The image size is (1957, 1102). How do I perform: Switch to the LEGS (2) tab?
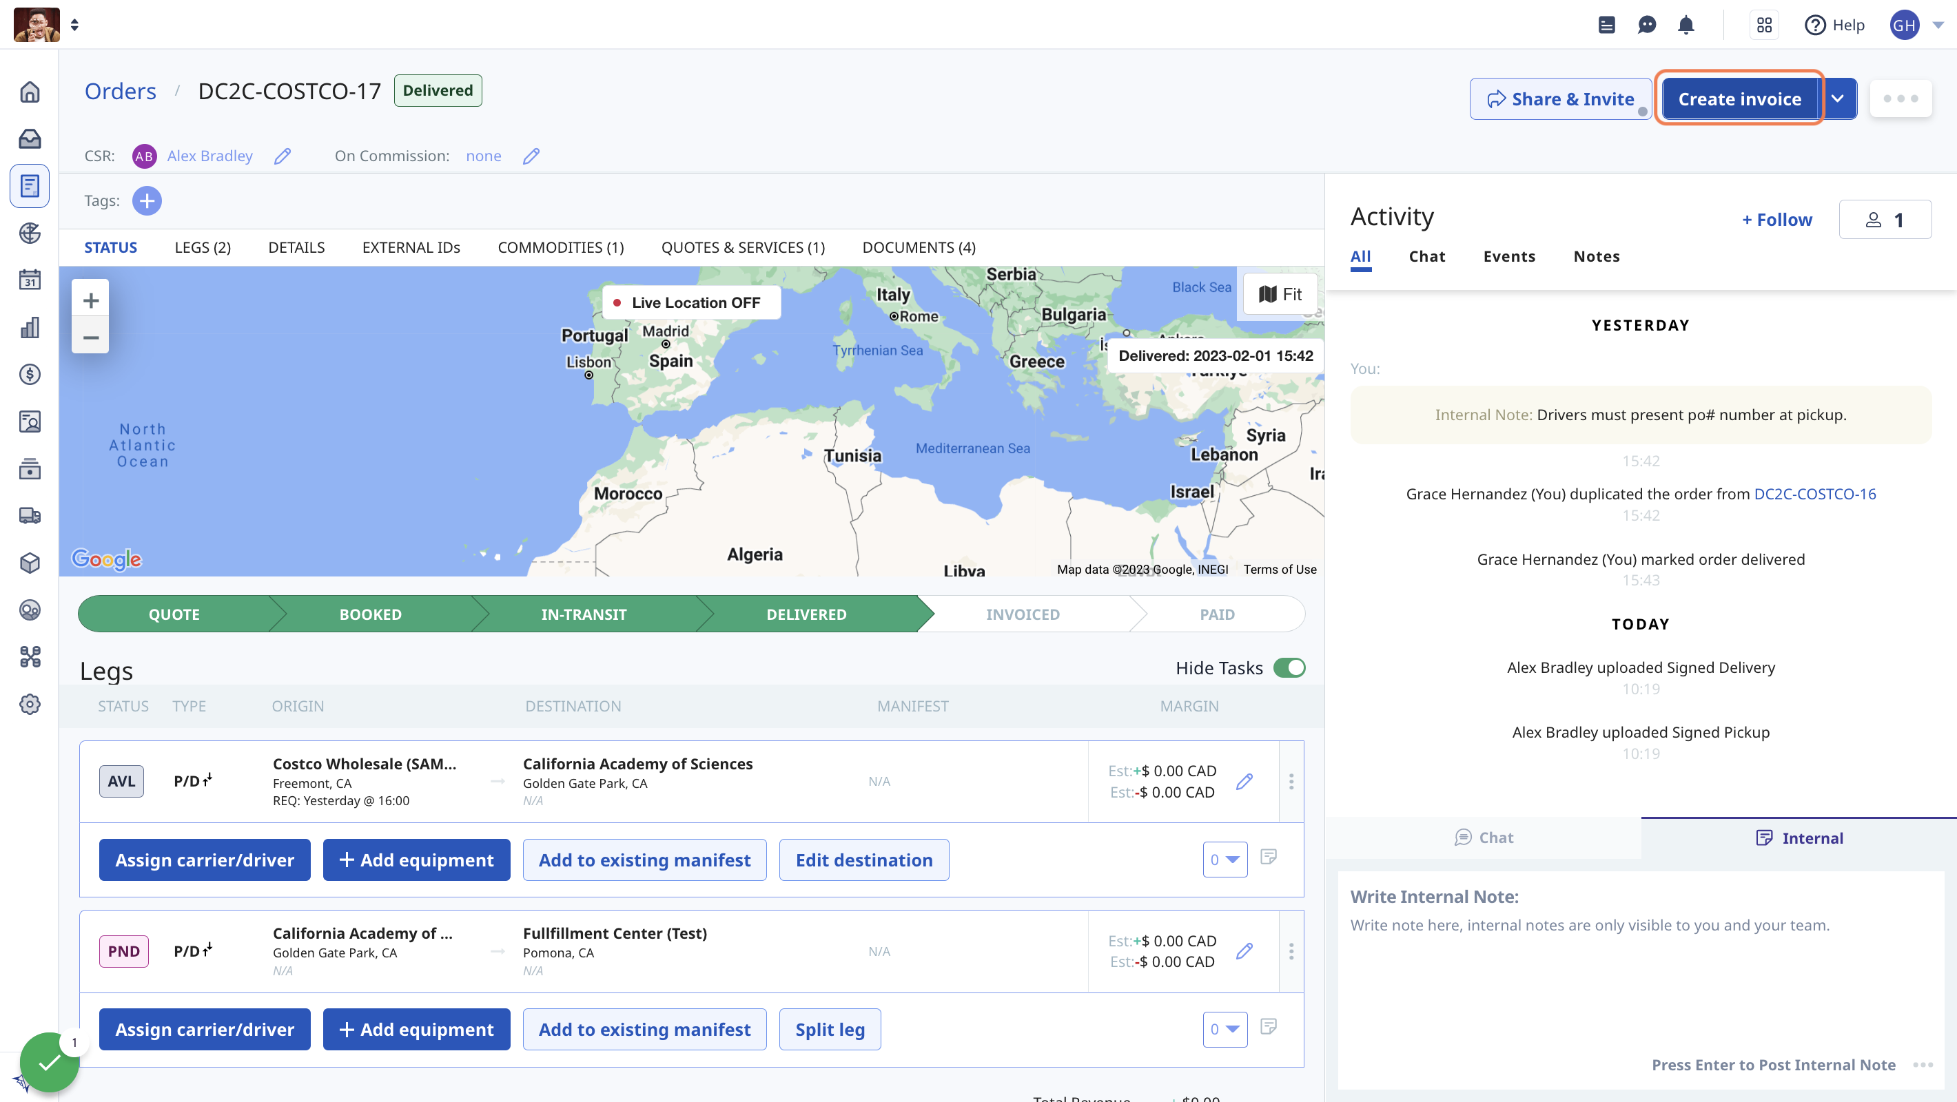(x=203, y=247)
